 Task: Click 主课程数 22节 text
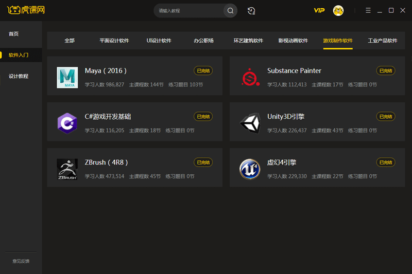click(328, 176)
